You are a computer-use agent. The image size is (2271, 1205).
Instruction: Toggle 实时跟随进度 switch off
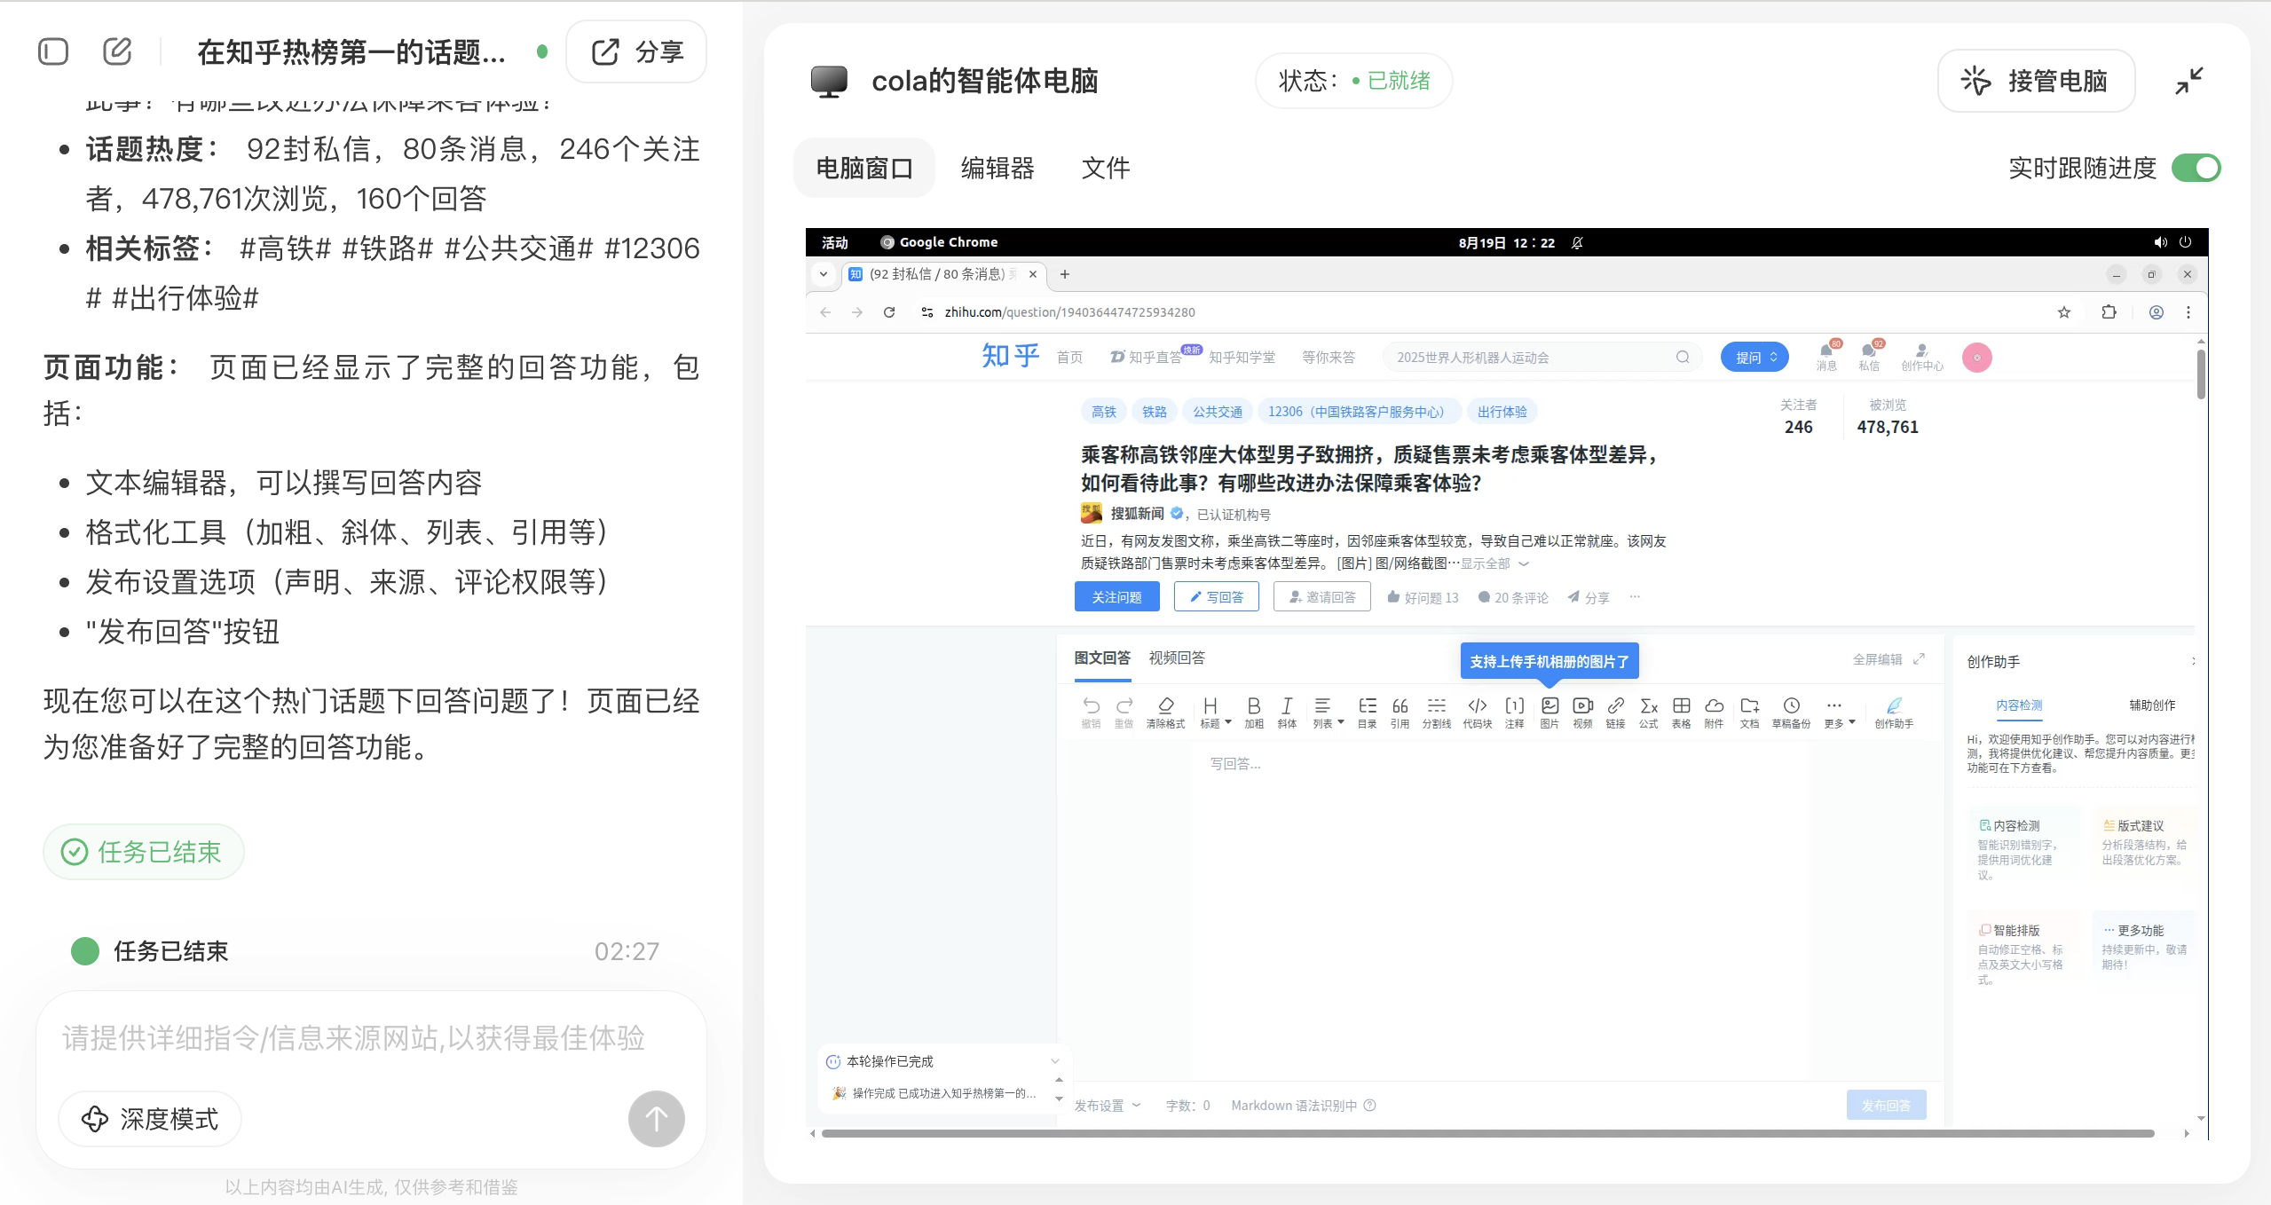[x=2196, y=168]
